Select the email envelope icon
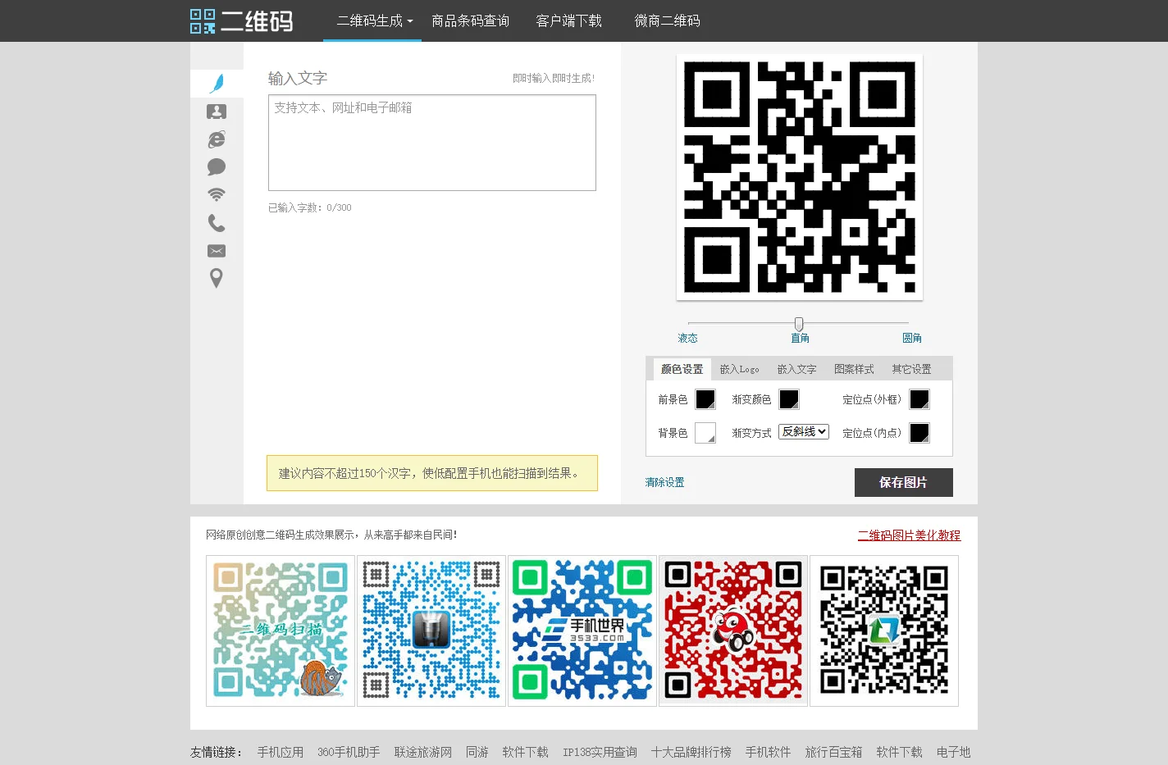 tap(217, 251)
